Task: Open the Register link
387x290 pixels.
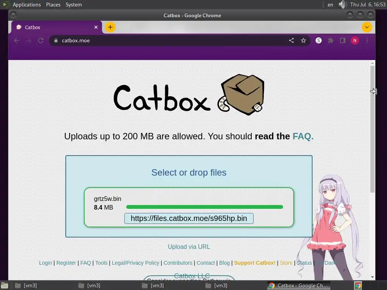Action: click(x=66, y=263)
